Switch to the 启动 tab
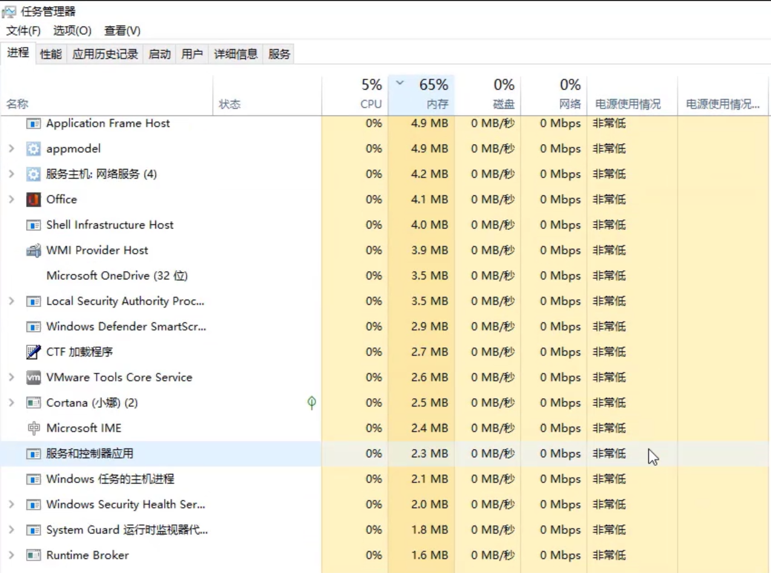 click(159, 54)
